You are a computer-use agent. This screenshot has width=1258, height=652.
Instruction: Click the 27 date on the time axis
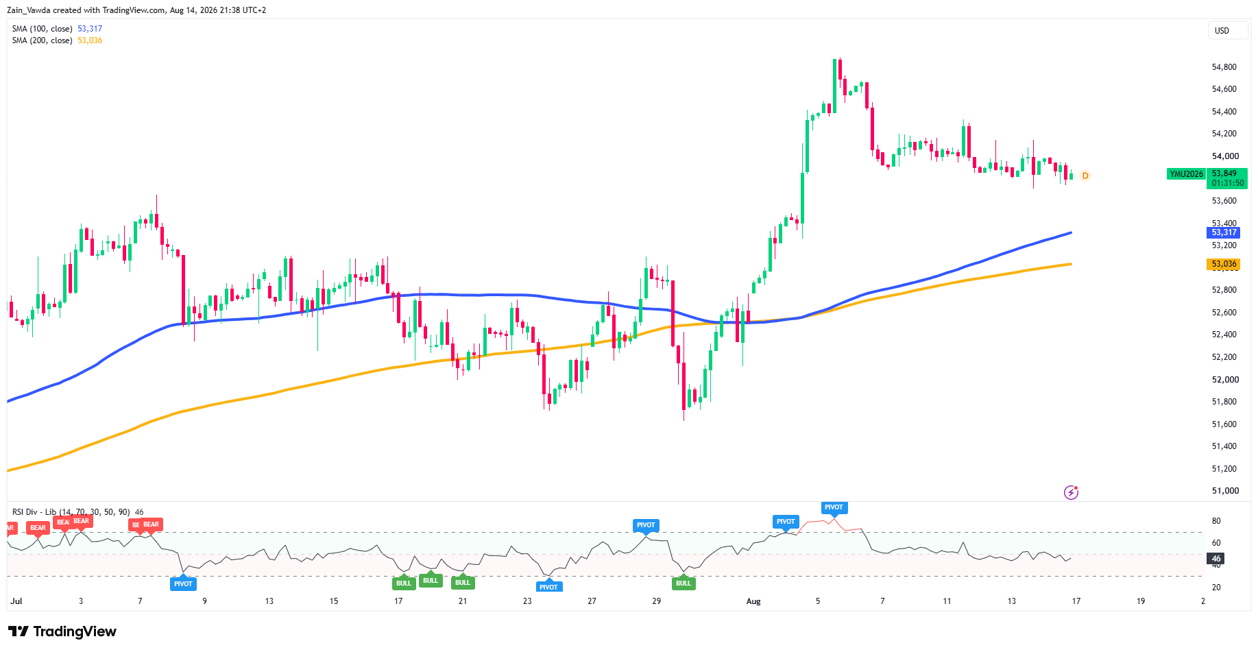pos(592,601)
